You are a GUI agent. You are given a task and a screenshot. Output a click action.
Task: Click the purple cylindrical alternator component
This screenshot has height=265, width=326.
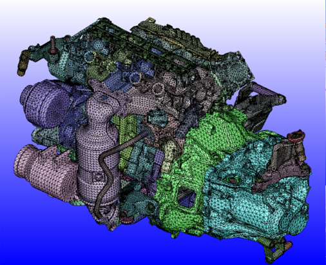point(46,103)
